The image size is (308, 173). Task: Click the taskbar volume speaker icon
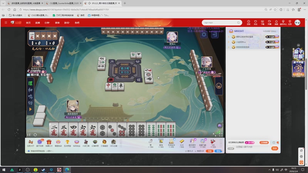click(x=277, y=170)
